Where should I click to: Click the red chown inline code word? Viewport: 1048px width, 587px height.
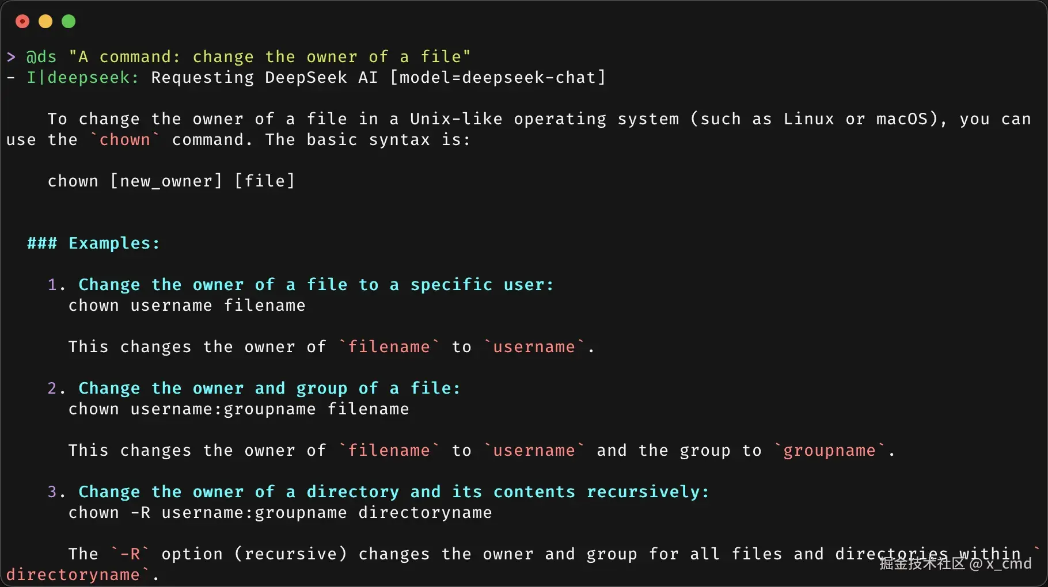(124, 140)
